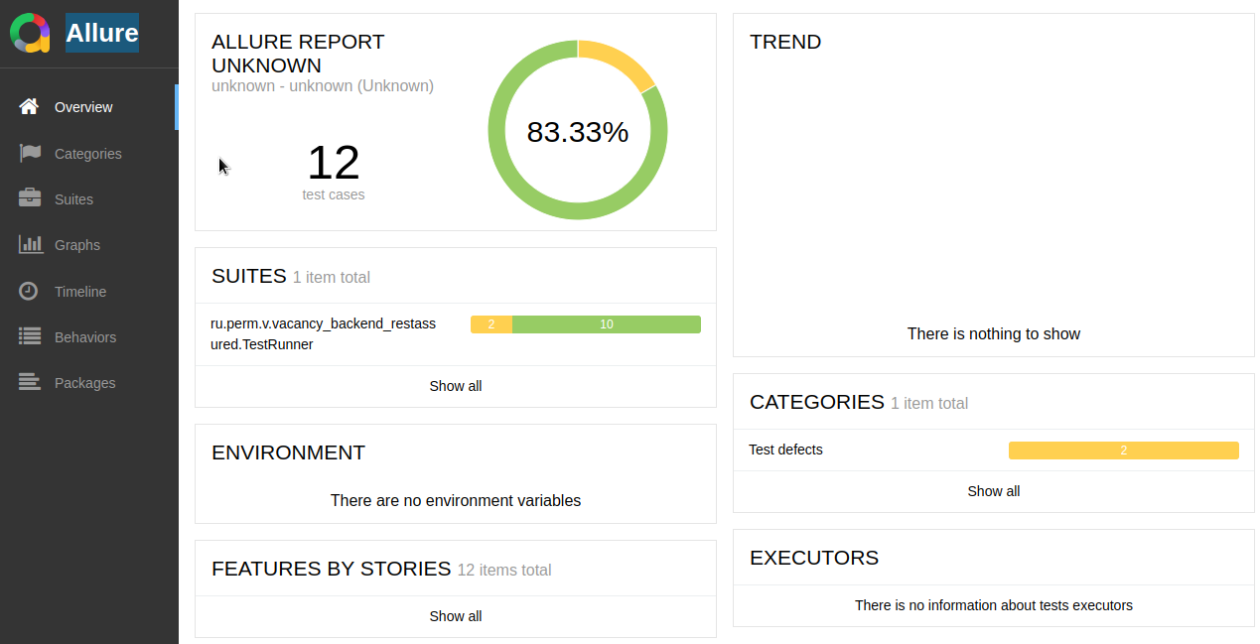Click the ENVIRONMENT widget heading
The image size is (1260, 644).
[x=289, y=452]
